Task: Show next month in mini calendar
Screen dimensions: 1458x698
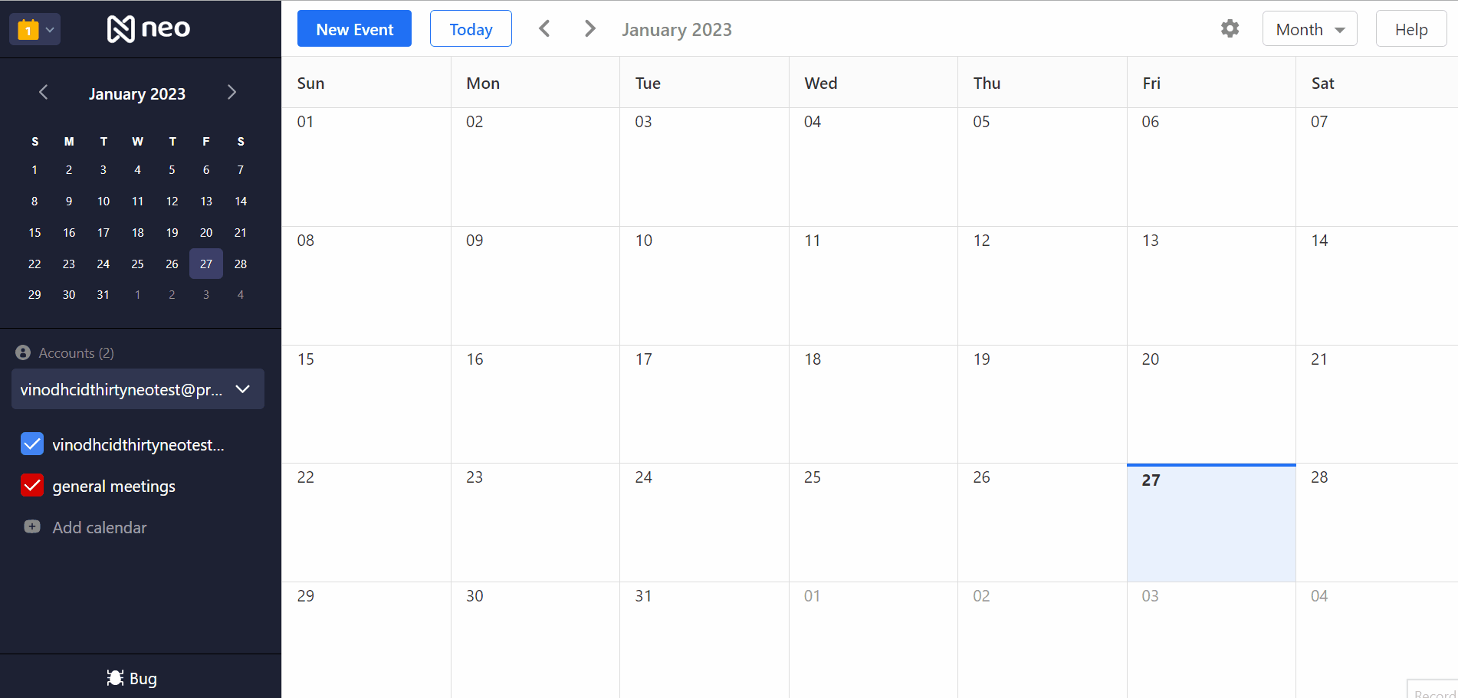Action: (232, 93)
